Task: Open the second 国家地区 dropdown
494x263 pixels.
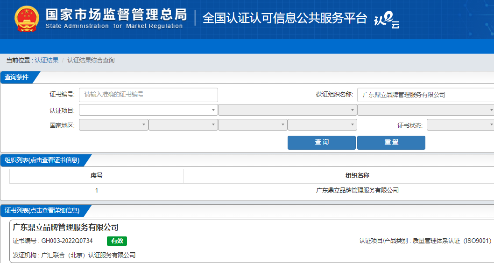Action: [x=183, y=125]
